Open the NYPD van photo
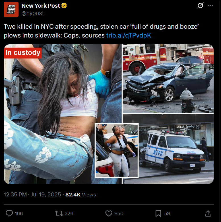 point(176,149)
